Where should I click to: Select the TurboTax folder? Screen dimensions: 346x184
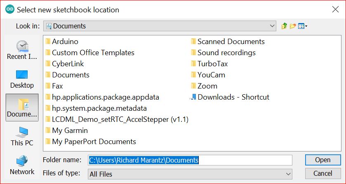click(x=209, y=64)
